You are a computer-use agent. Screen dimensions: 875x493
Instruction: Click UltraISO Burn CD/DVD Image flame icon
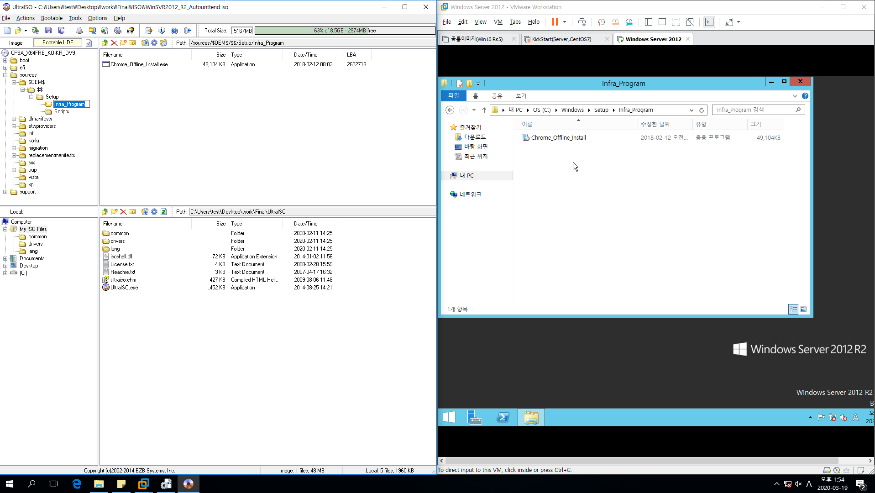[131, 31]
